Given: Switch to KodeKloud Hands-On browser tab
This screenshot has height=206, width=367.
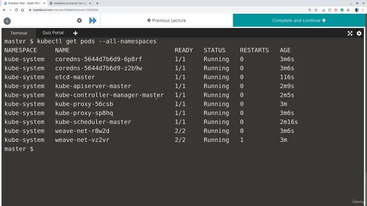Looking at the screenshot, I should pos(70,3).
